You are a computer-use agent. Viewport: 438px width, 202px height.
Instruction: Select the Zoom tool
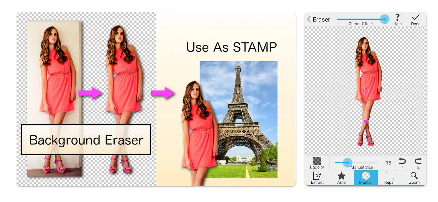tap(414, 178)
